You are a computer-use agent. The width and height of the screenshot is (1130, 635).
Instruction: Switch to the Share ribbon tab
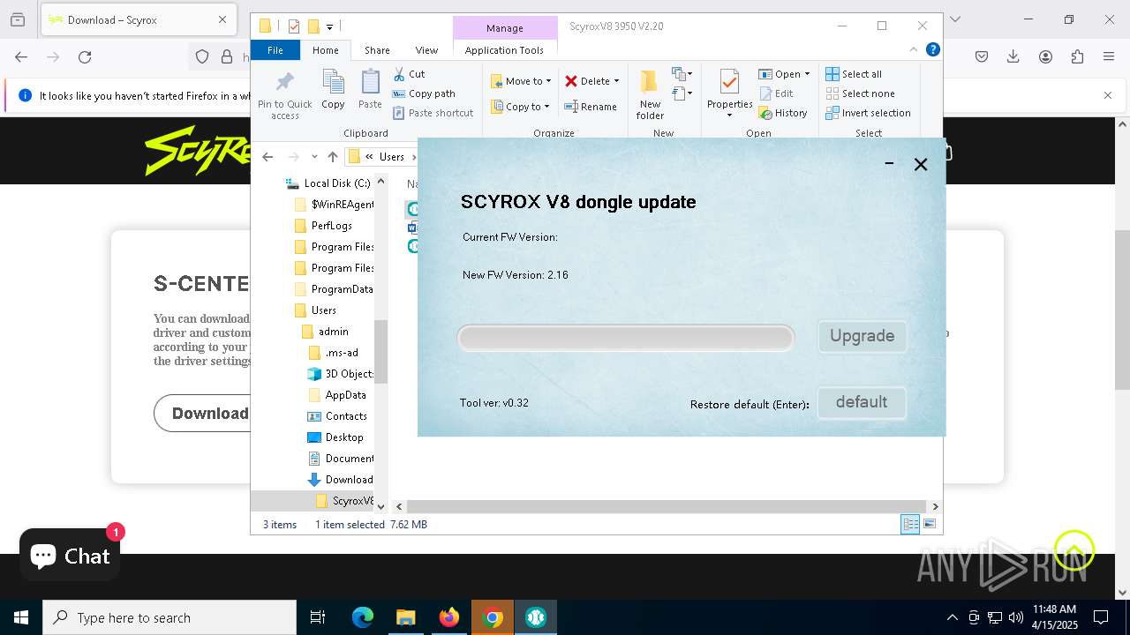coord(377,50)
